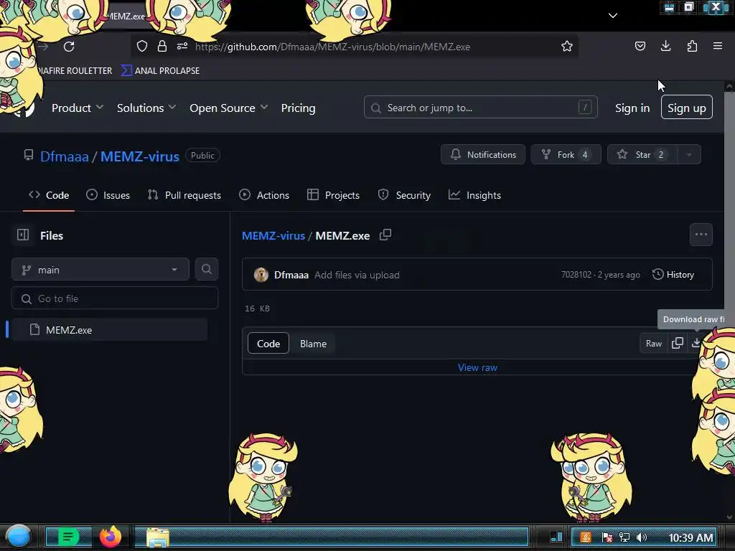Click the taskbar clock showing 10:39 AM
This screenshot has width=735, height=551.
tap(690, 537)
